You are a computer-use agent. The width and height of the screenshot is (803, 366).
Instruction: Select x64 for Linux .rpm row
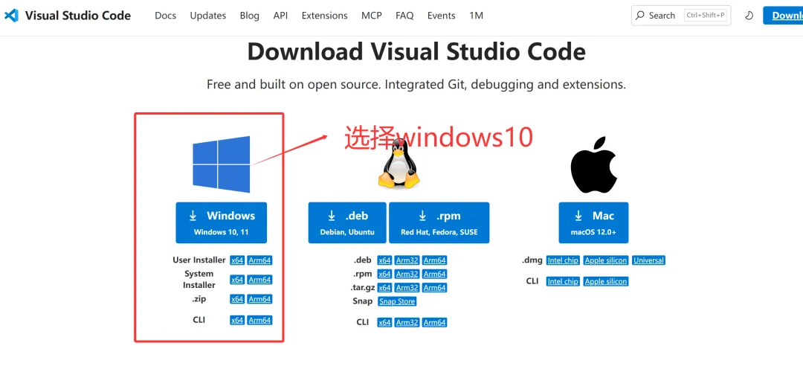[x=384, y=274]
